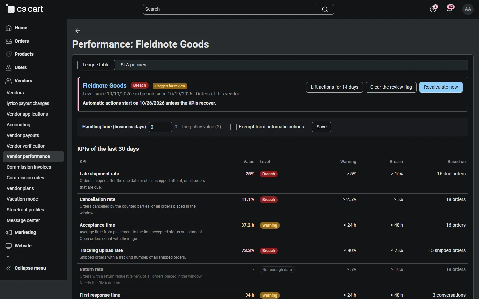Click Clear the review flag button

391,87
